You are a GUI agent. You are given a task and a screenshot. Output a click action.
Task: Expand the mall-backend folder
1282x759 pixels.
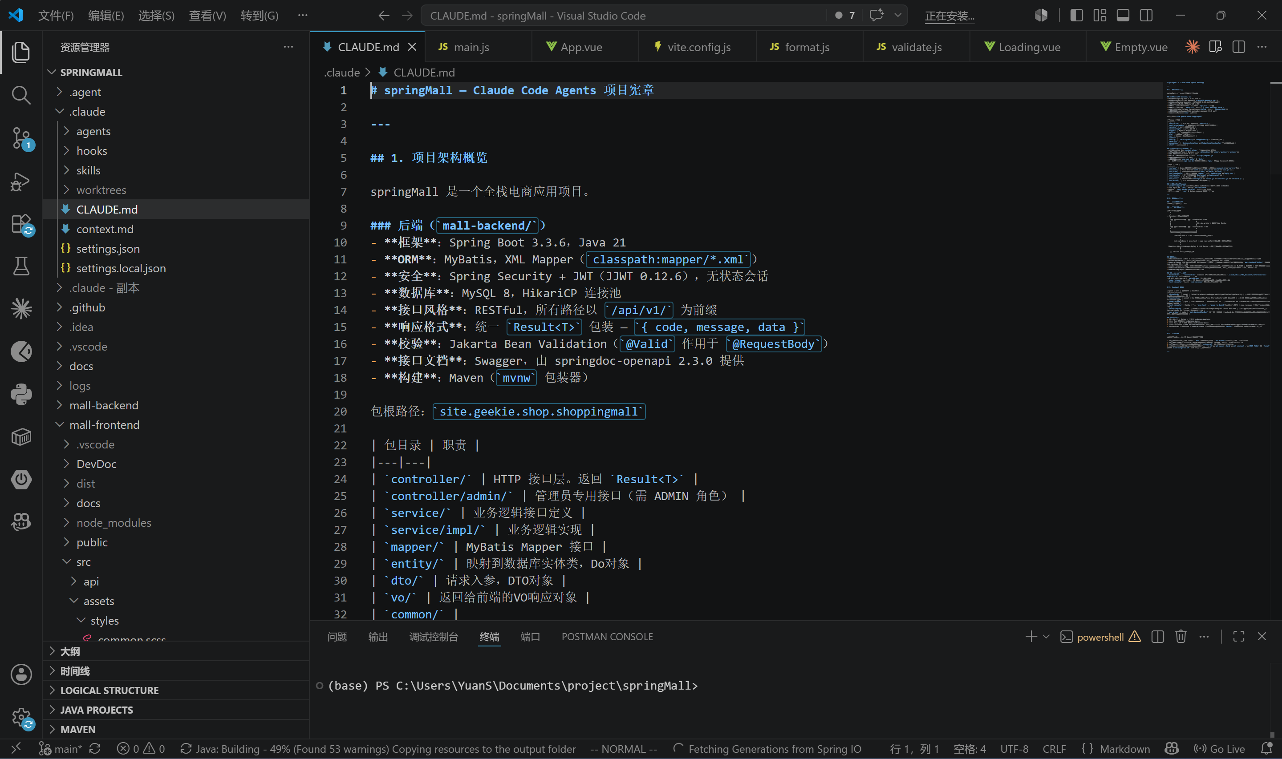point(176,405)
